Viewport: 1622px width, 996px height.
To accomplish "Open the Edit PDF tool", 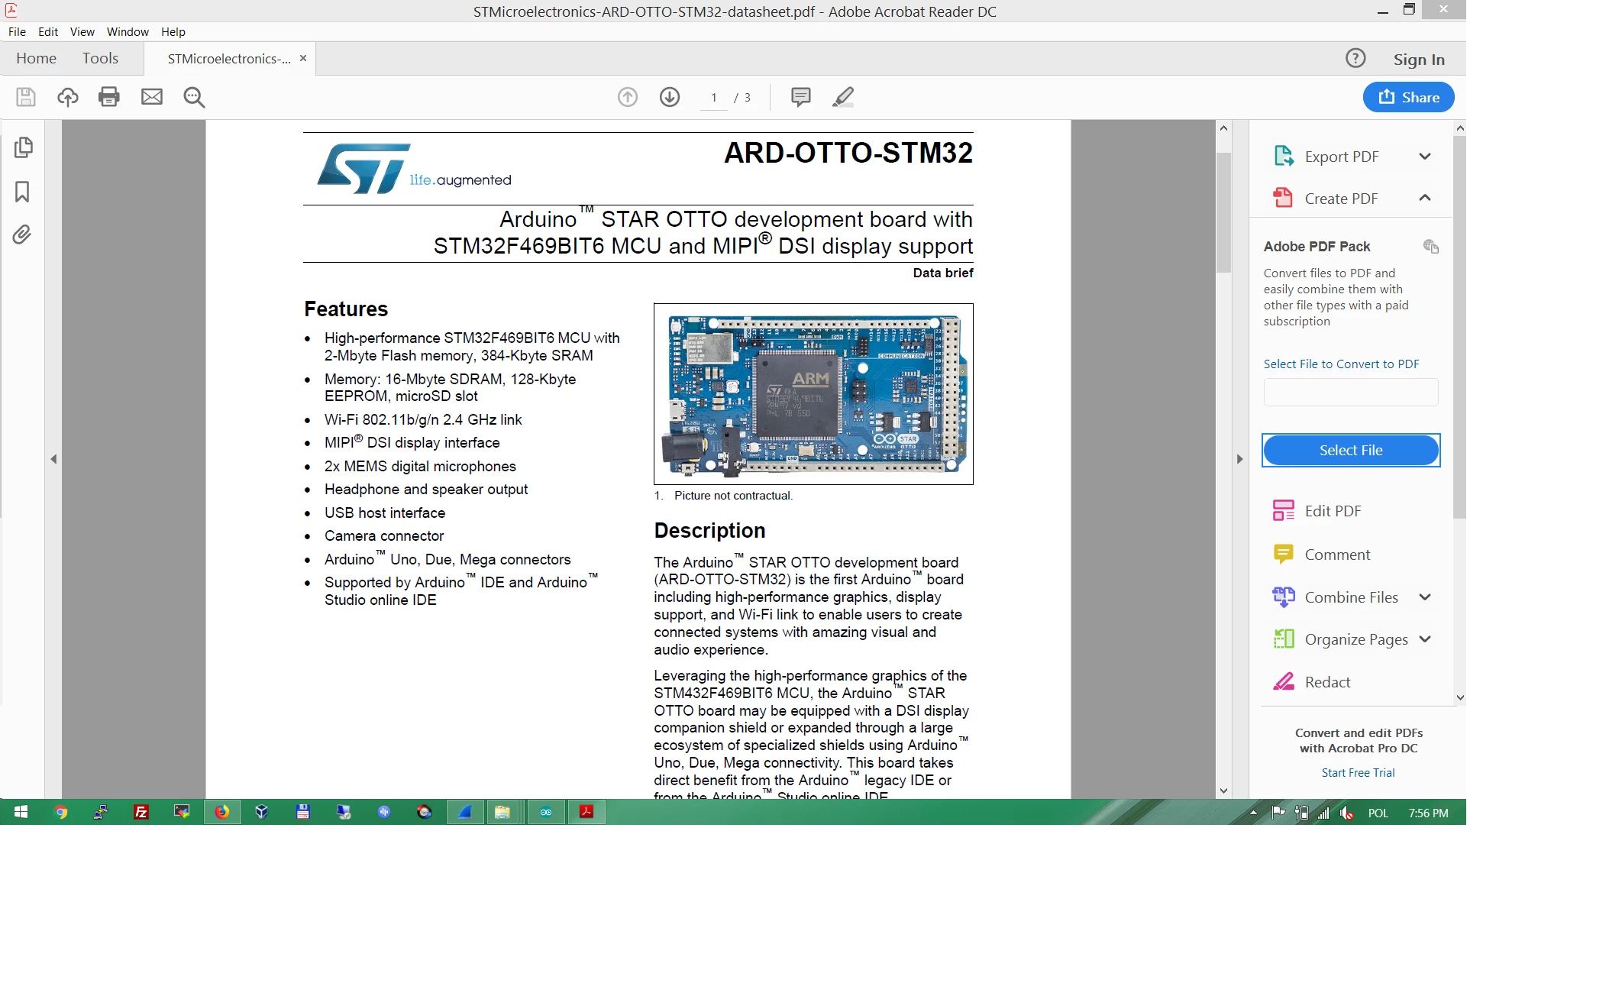I will (1317, 510).
